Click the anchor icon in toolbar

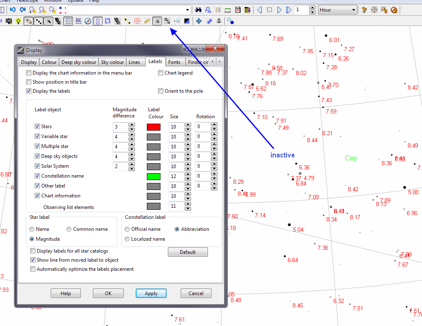(219, 21)
